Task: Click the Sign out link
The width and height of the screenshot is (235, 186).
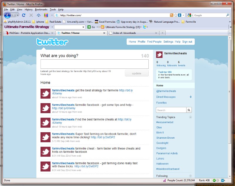Action: 187,42
